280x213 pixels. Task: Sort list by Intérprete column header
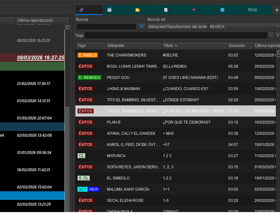point(133,46)
